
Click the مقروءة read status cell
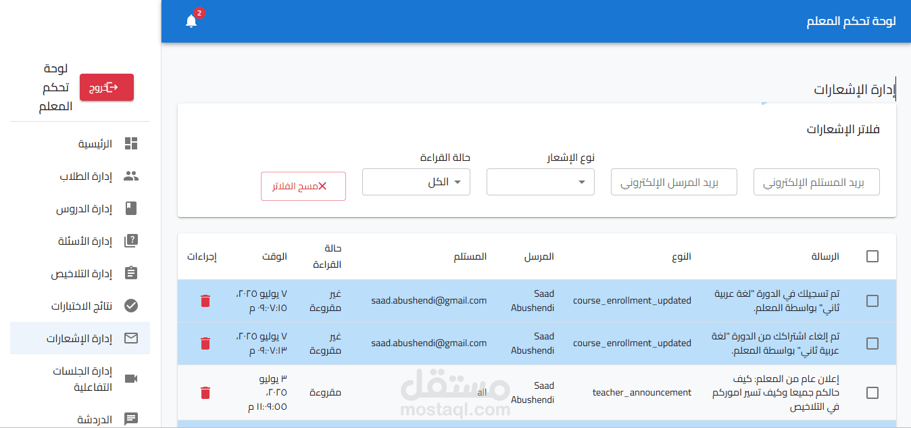[325, 392]
